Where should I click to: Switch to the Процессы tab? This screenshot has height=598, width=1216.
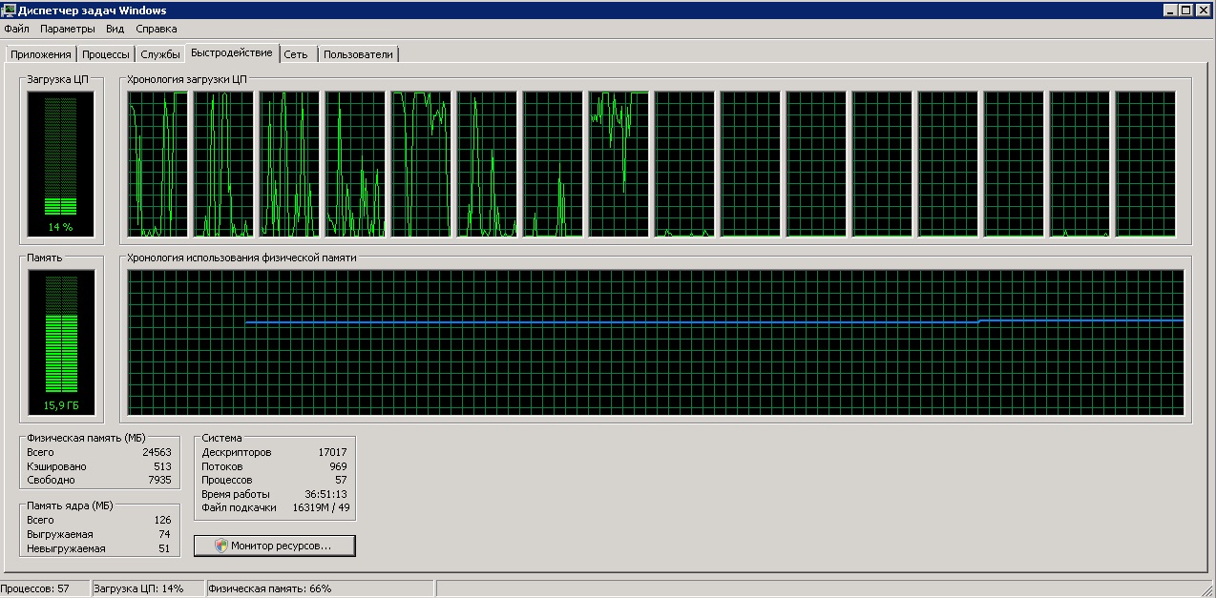[x=105, y=54]
